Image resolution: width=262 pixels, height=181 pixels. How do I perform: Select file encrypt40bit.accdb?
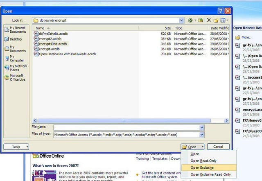click(x=53, y=44)
